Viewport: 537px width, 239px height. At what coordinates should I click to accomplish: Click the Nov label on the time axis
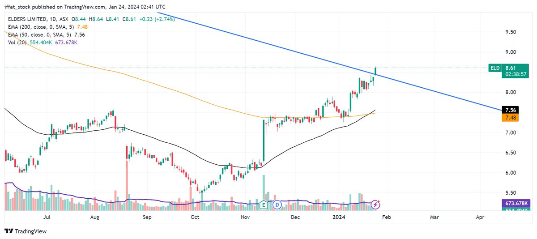click(x=245, y=217)
